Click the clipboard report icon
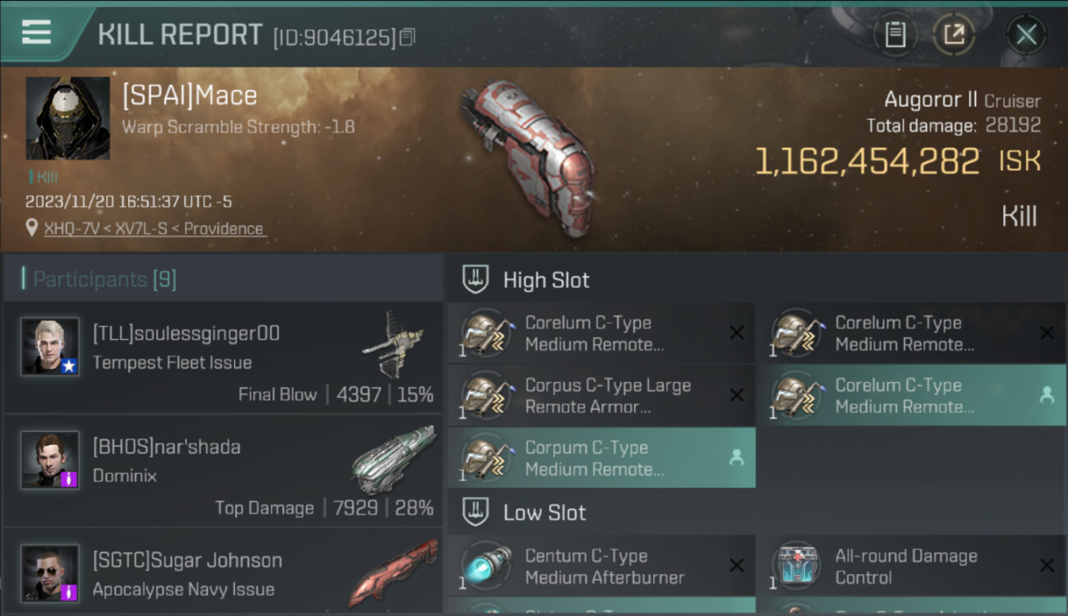1068x616 pixels. pyautogui.click(x=895, y=34)
